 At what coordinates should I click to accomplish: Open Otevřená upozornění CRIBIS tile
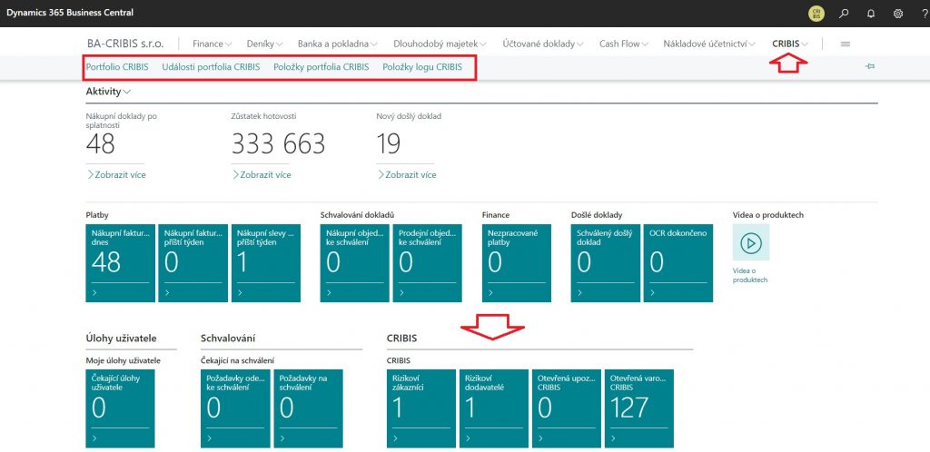(x=567, y=408)
